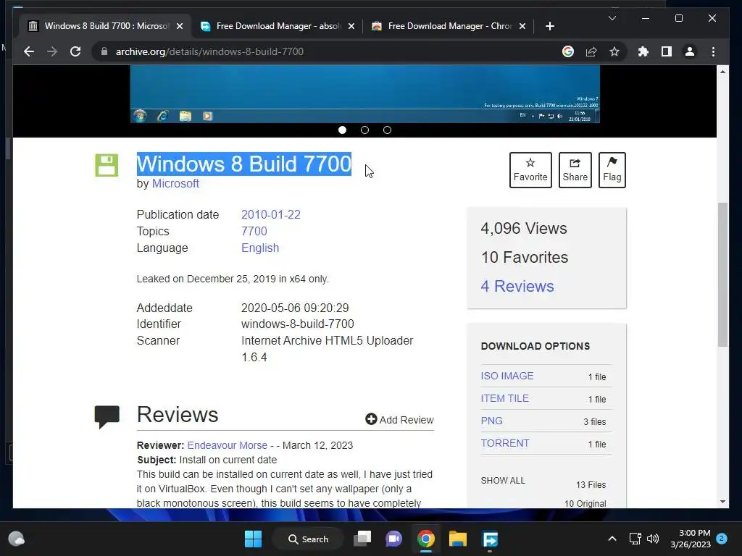Jump to the 4 Reviews link
Image resolution: width=742 pixels, height=556 pixels.
click(x=517, y=286)
